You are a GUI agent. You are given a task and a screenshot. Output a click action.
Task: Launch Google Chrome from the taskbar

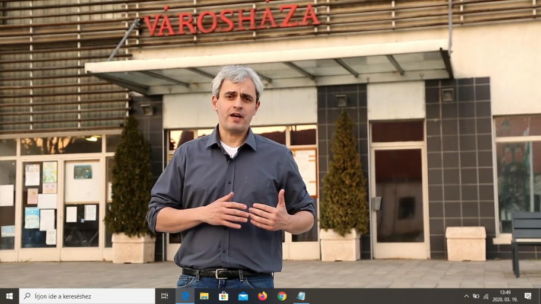click(x=282, y=296)
